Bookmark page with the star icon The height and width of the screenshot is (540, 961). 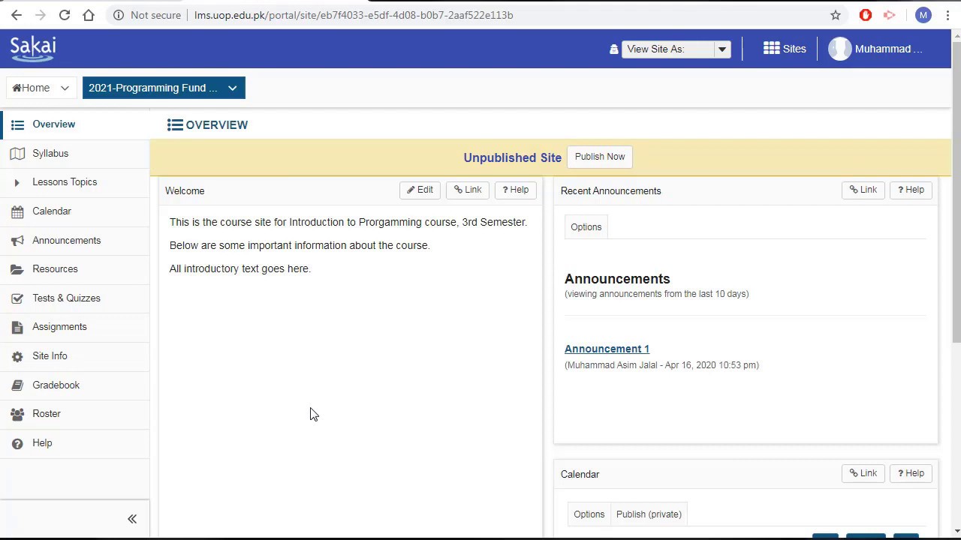[x=836, y=15]
